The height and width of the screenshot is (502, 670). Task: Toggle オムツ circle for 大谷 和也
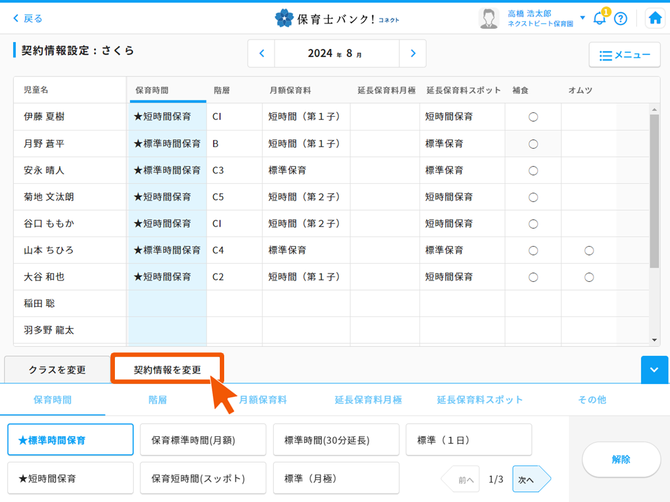589,277
